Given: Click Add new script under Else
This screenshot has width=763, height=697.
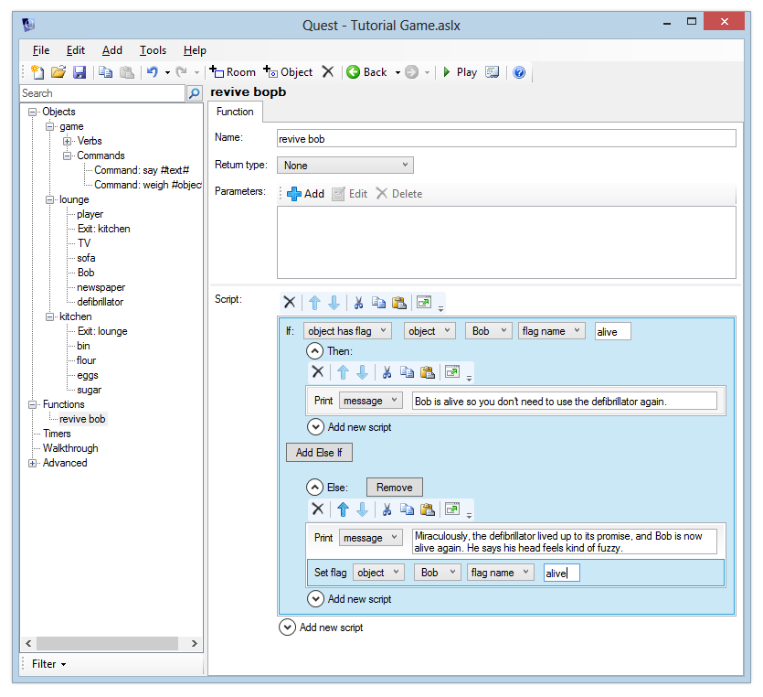Looking at the screenshot, I should (349, 599).
